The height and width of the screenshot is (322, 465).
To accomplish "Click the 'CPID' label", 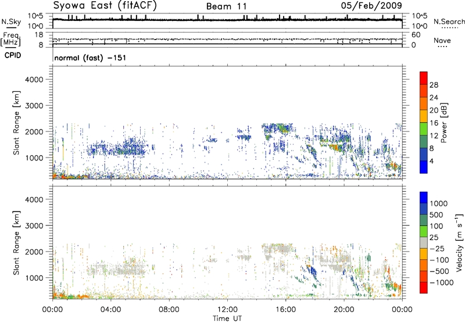I will 13,55.
